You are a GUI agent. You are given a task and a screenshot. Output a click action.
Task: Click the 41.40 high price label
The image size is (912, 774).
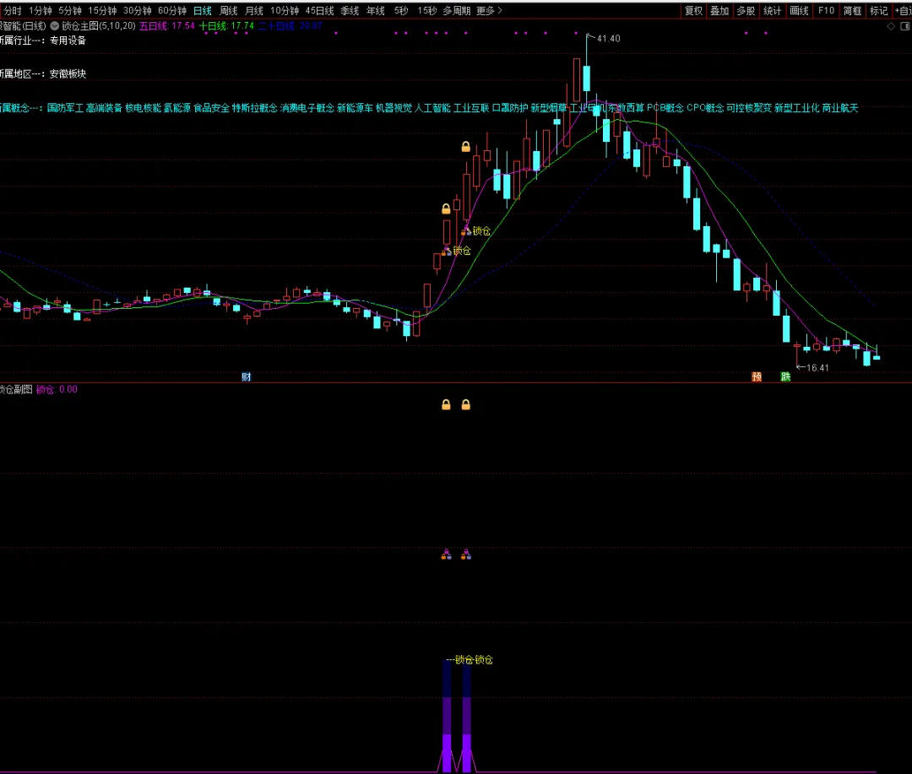coord(608,38)
